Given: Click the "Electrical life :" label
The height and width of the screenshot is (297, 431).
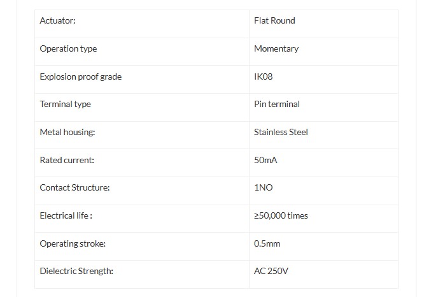Looking at the screenshot, I should tap(66, 216).
